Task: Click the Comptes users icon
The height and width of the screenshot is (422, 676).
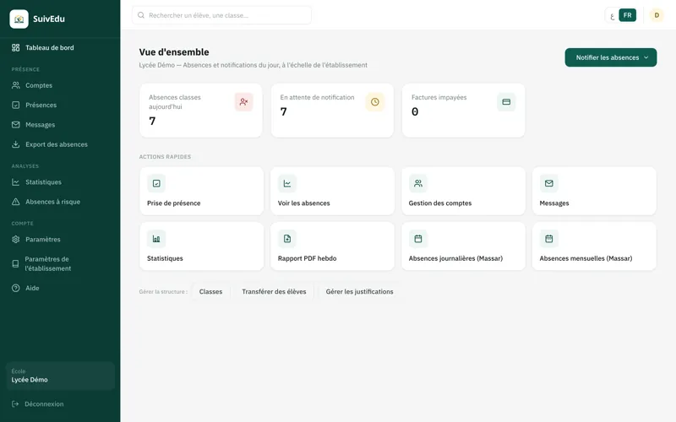Action: pos(15,85)
